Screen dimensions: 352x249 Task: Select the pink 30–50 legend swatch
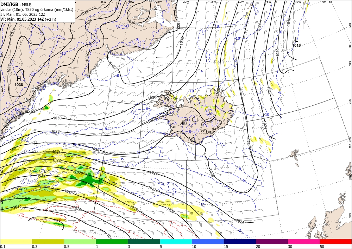pyautogui.click(x=304, y=241)
